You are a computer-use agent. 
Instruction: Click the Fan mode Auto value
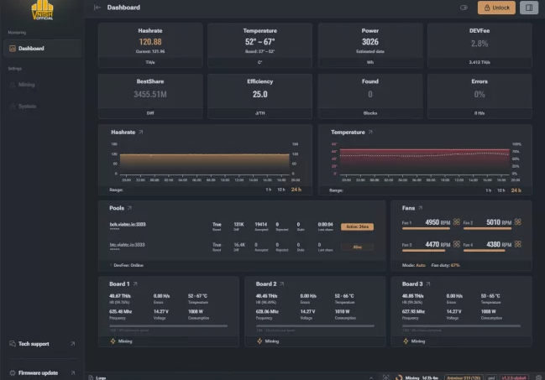point(421,265)
